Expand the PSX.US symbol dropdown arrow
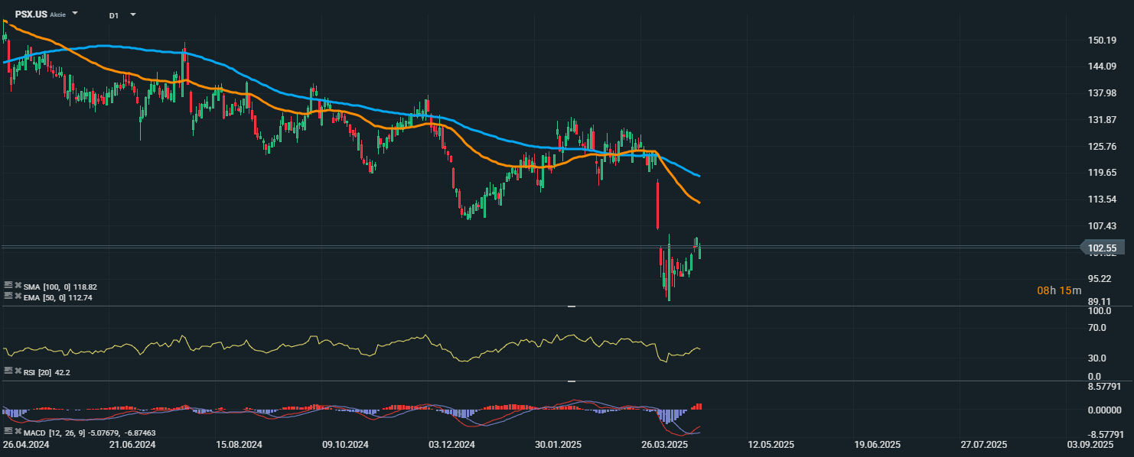 pyautogui.click(x=75, y=14)
